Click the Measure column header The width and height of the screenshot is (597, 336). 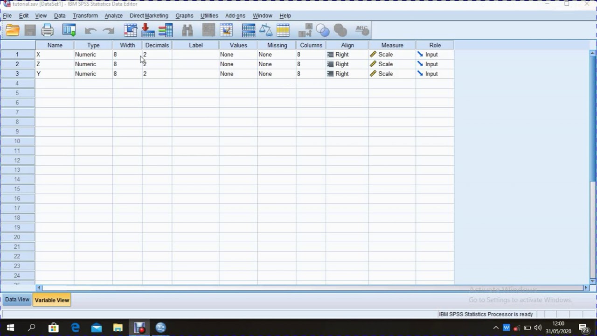(392, 45)
